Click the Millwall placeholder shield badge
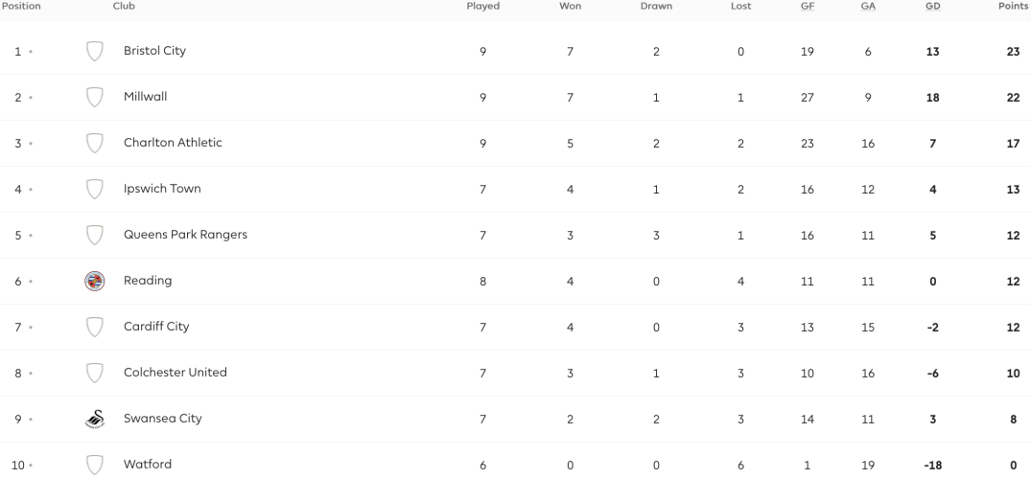The image size is (1031, 479). (x=95, y=98)
